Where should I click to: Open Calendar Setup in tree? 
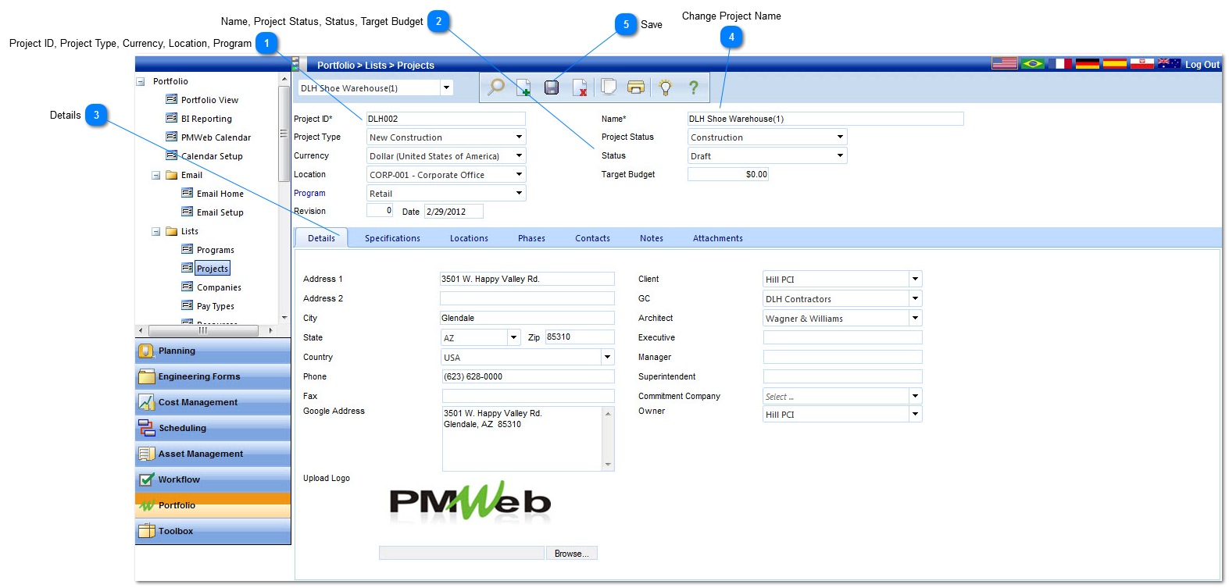(x=212, y=156)
